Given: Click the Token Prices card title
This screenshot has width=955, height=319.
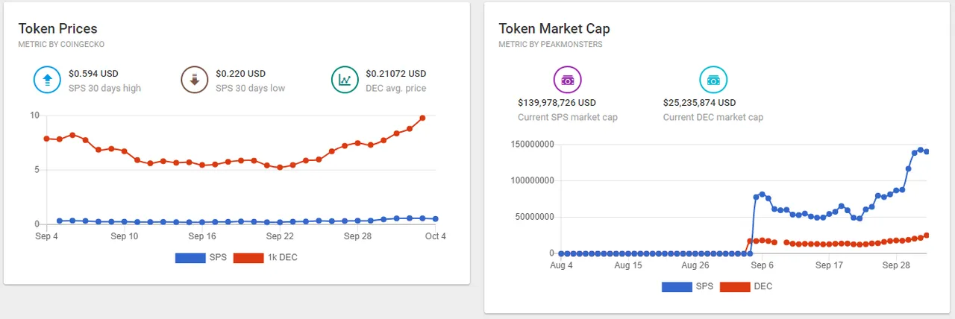Looking at the screenshot, I should click(x=58, y=29).
